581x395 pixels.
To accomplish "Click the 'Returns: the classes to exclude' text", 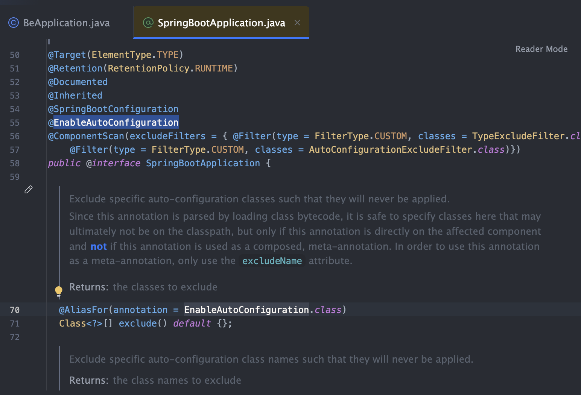I will pyautogui.click(x=143, y=287).
